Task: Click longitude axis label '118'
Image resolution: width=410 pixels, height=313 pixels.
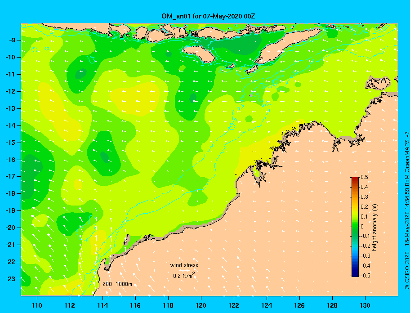Action: click(168, 305)
